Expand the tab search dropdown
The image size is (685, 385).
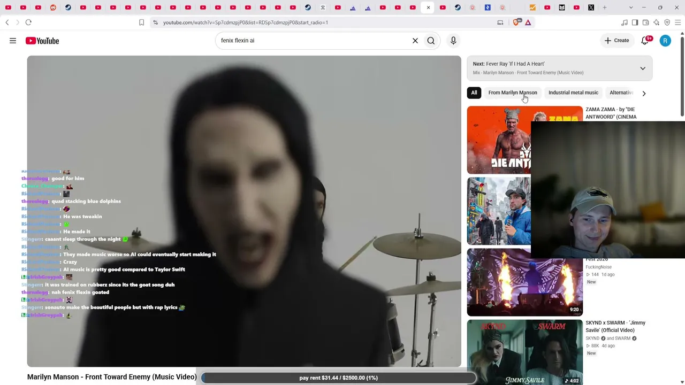(x=631, y=7)
